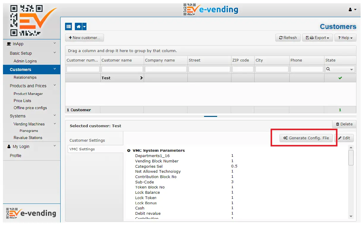This screenshot has width=363, height=226.
Task: Open Relationships in sidebar
Action: 25,78
